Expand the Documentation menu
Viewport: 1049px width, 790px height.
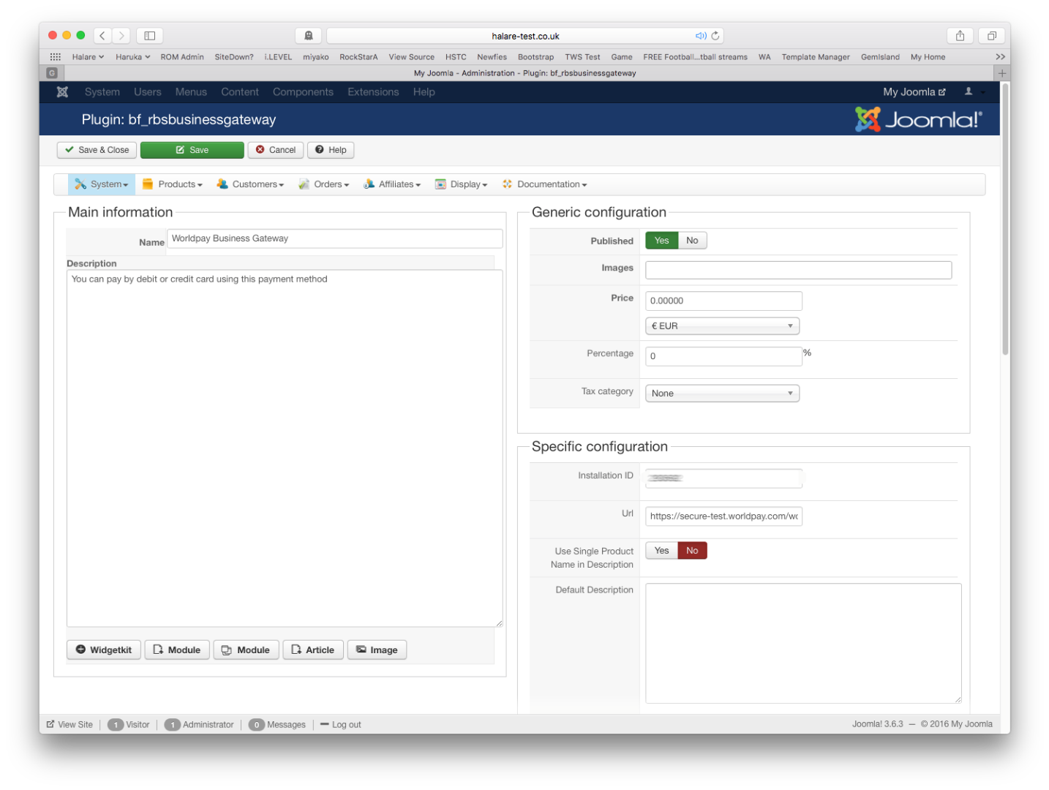[x=544, y=184]
